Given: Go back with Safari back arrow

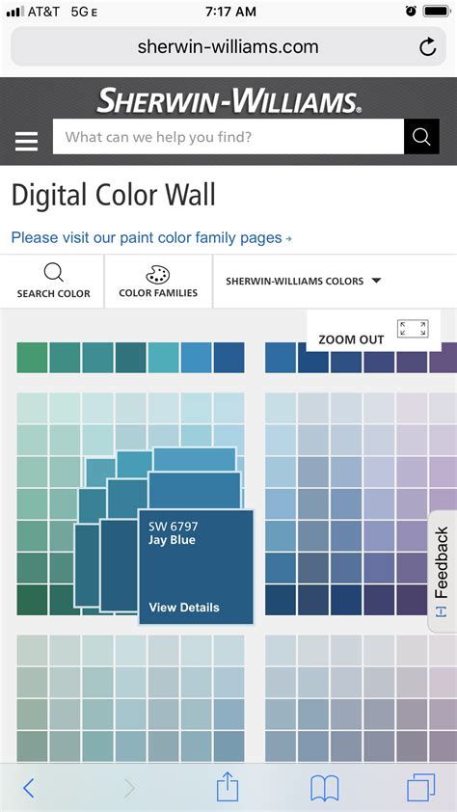Looking at the screenshot, I should 29,788.
